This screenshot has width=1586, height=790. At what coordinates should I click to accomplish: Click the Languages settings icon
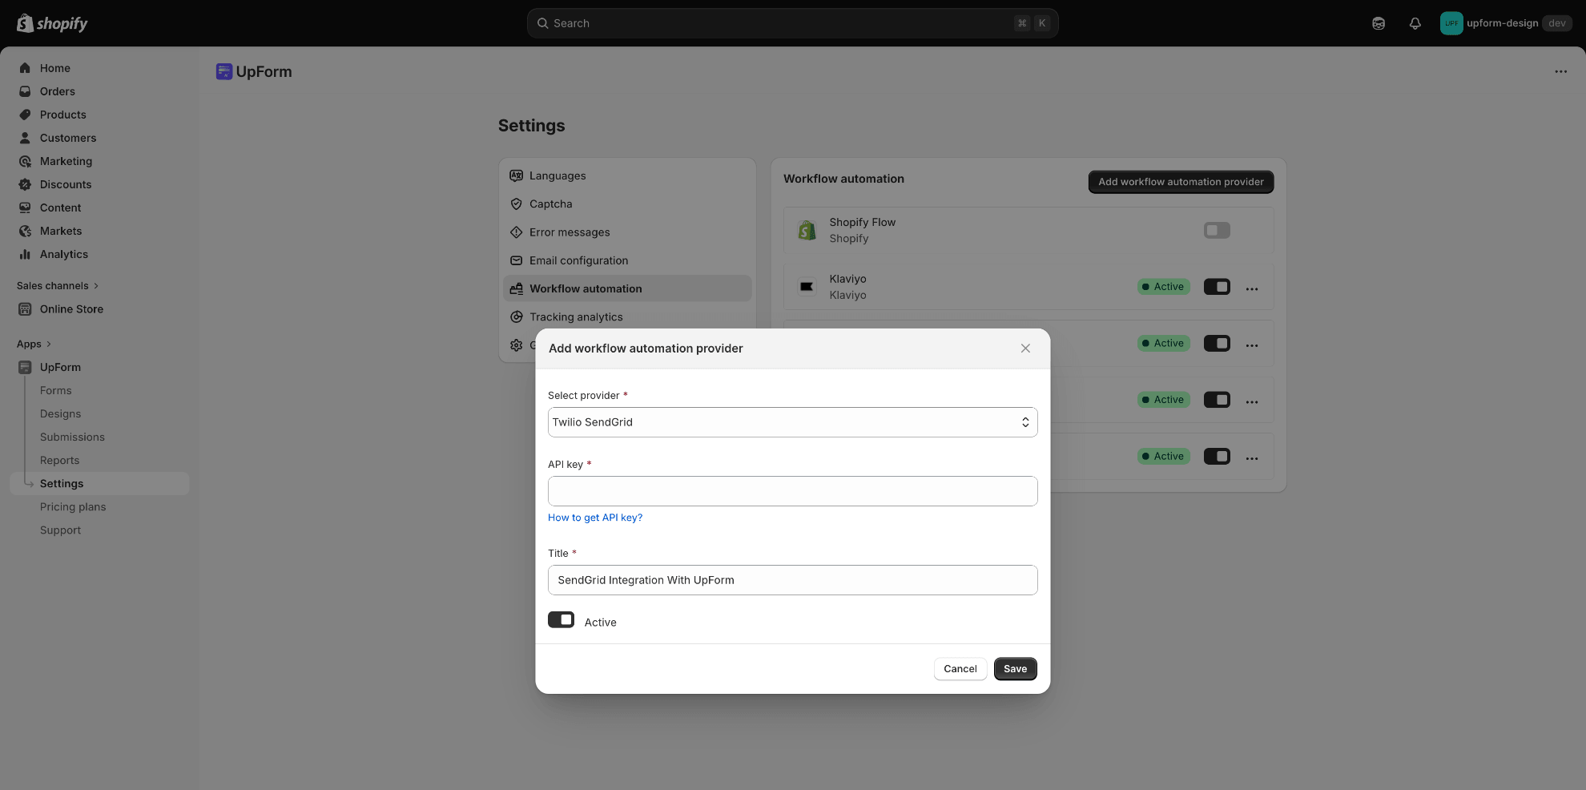pos(517,175)
